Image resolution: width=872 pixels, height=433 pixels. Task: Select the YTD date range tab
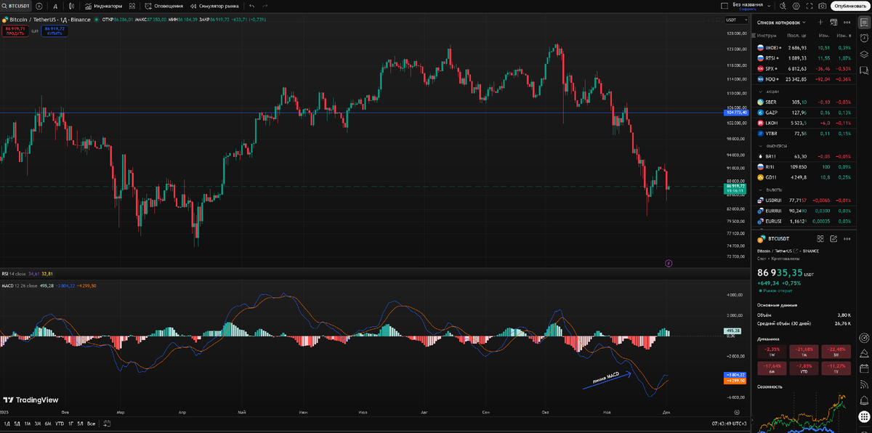coord(60,424)
